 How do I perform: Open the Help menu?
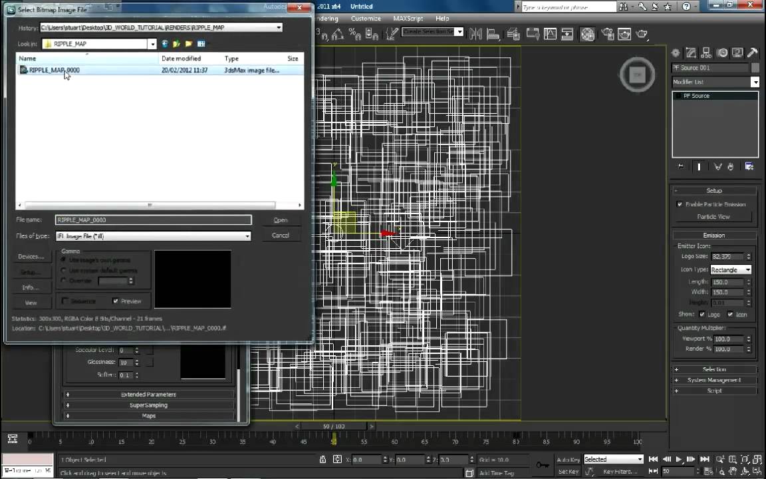point(442,18)
